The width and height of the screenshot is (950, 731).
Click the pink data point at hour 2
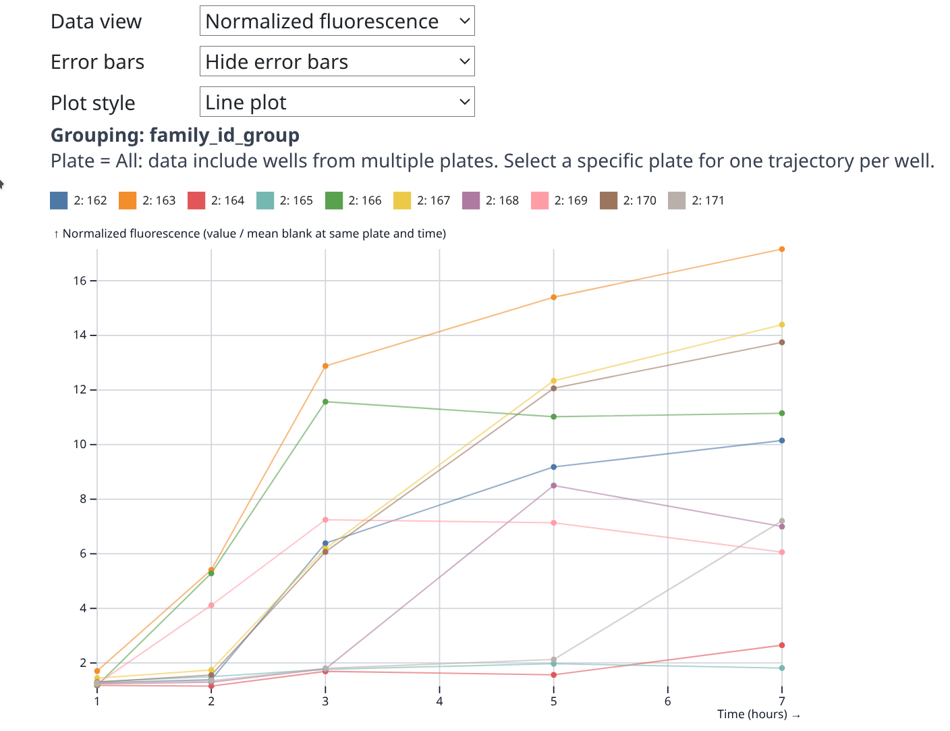click(x=211, y=605)
